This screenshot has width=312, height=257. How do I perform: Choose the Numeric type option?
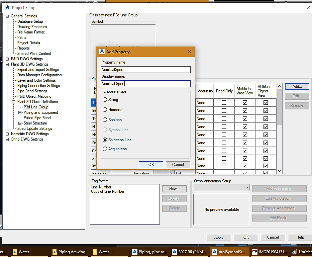click(x=105, y=109)
